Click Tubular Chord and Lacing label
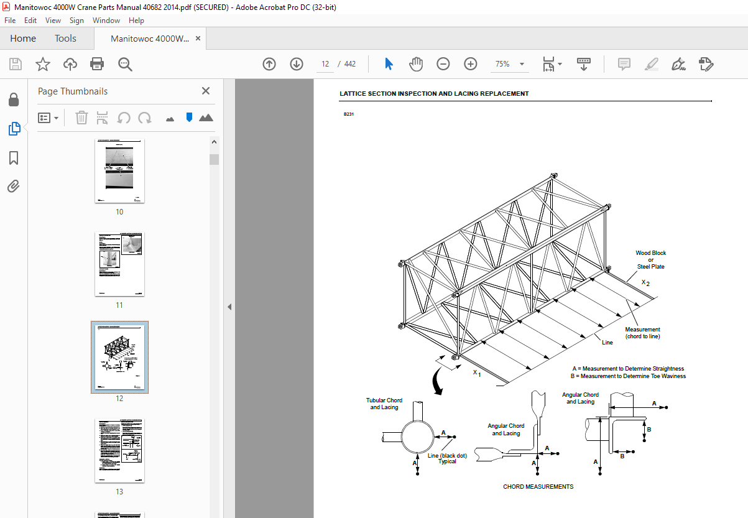The width and height of the screenshot is (748, 518). pos(384,404)
